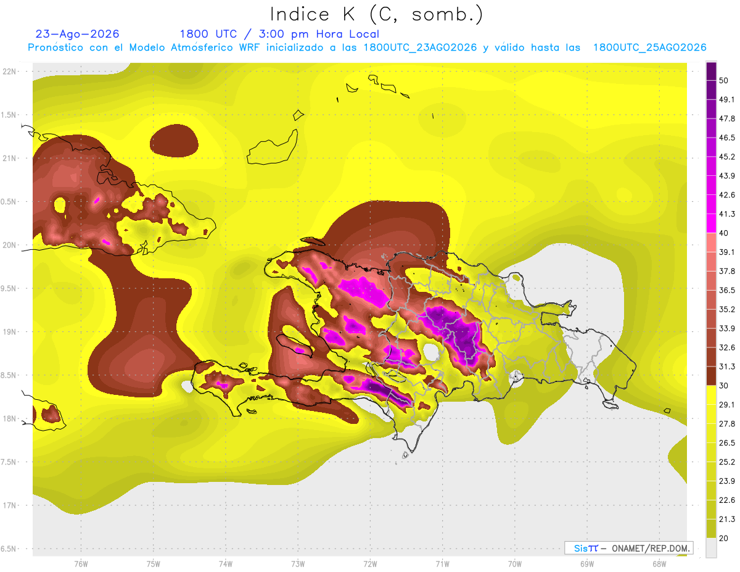Click the longitude axis label "69W"
The image size is (740, 572).
click(587, 563)
